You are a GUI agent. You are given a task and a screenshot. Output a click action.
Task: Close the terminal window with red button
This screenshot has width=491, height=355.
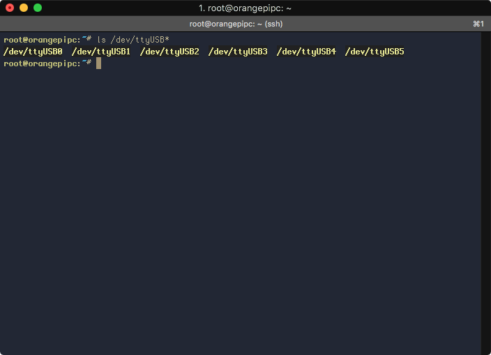(10, 8)
